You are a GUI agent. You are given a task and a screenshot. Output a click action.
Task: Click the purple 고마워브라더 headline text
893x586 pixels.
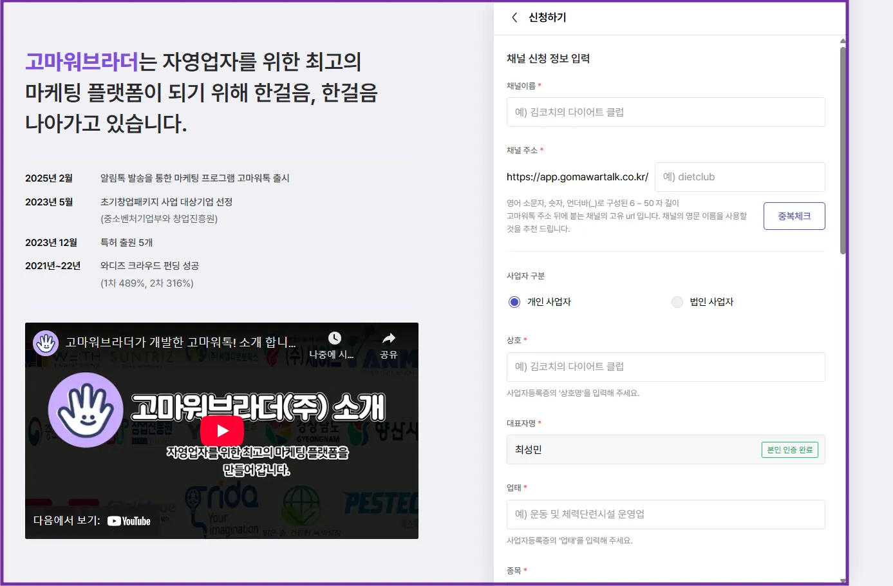point(82,62)
